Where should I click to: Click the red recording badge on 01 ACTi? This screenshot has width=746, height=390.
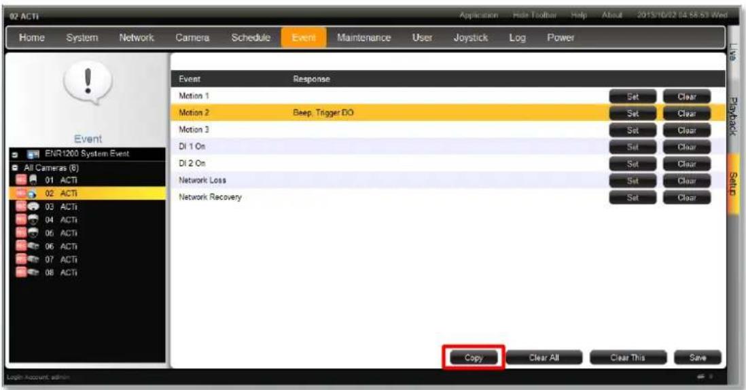point(22,180)
